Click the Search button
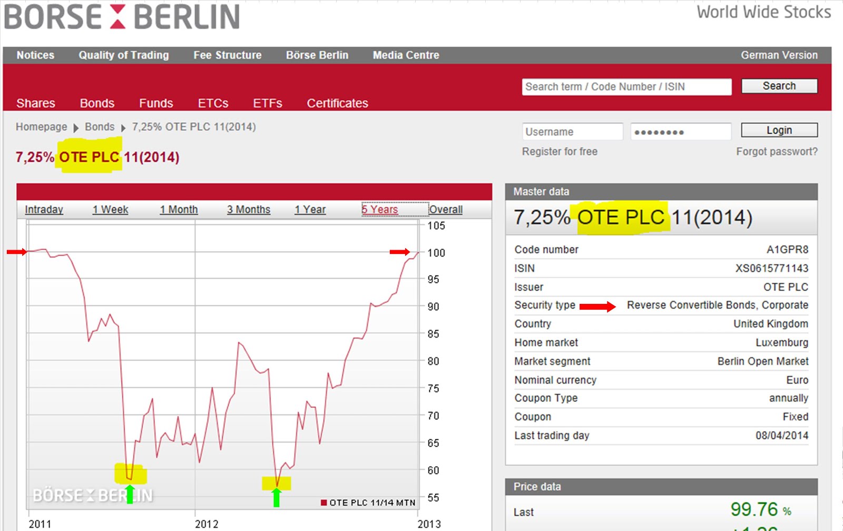This screenshot has height=531, width=843. [x=779, y=86]
